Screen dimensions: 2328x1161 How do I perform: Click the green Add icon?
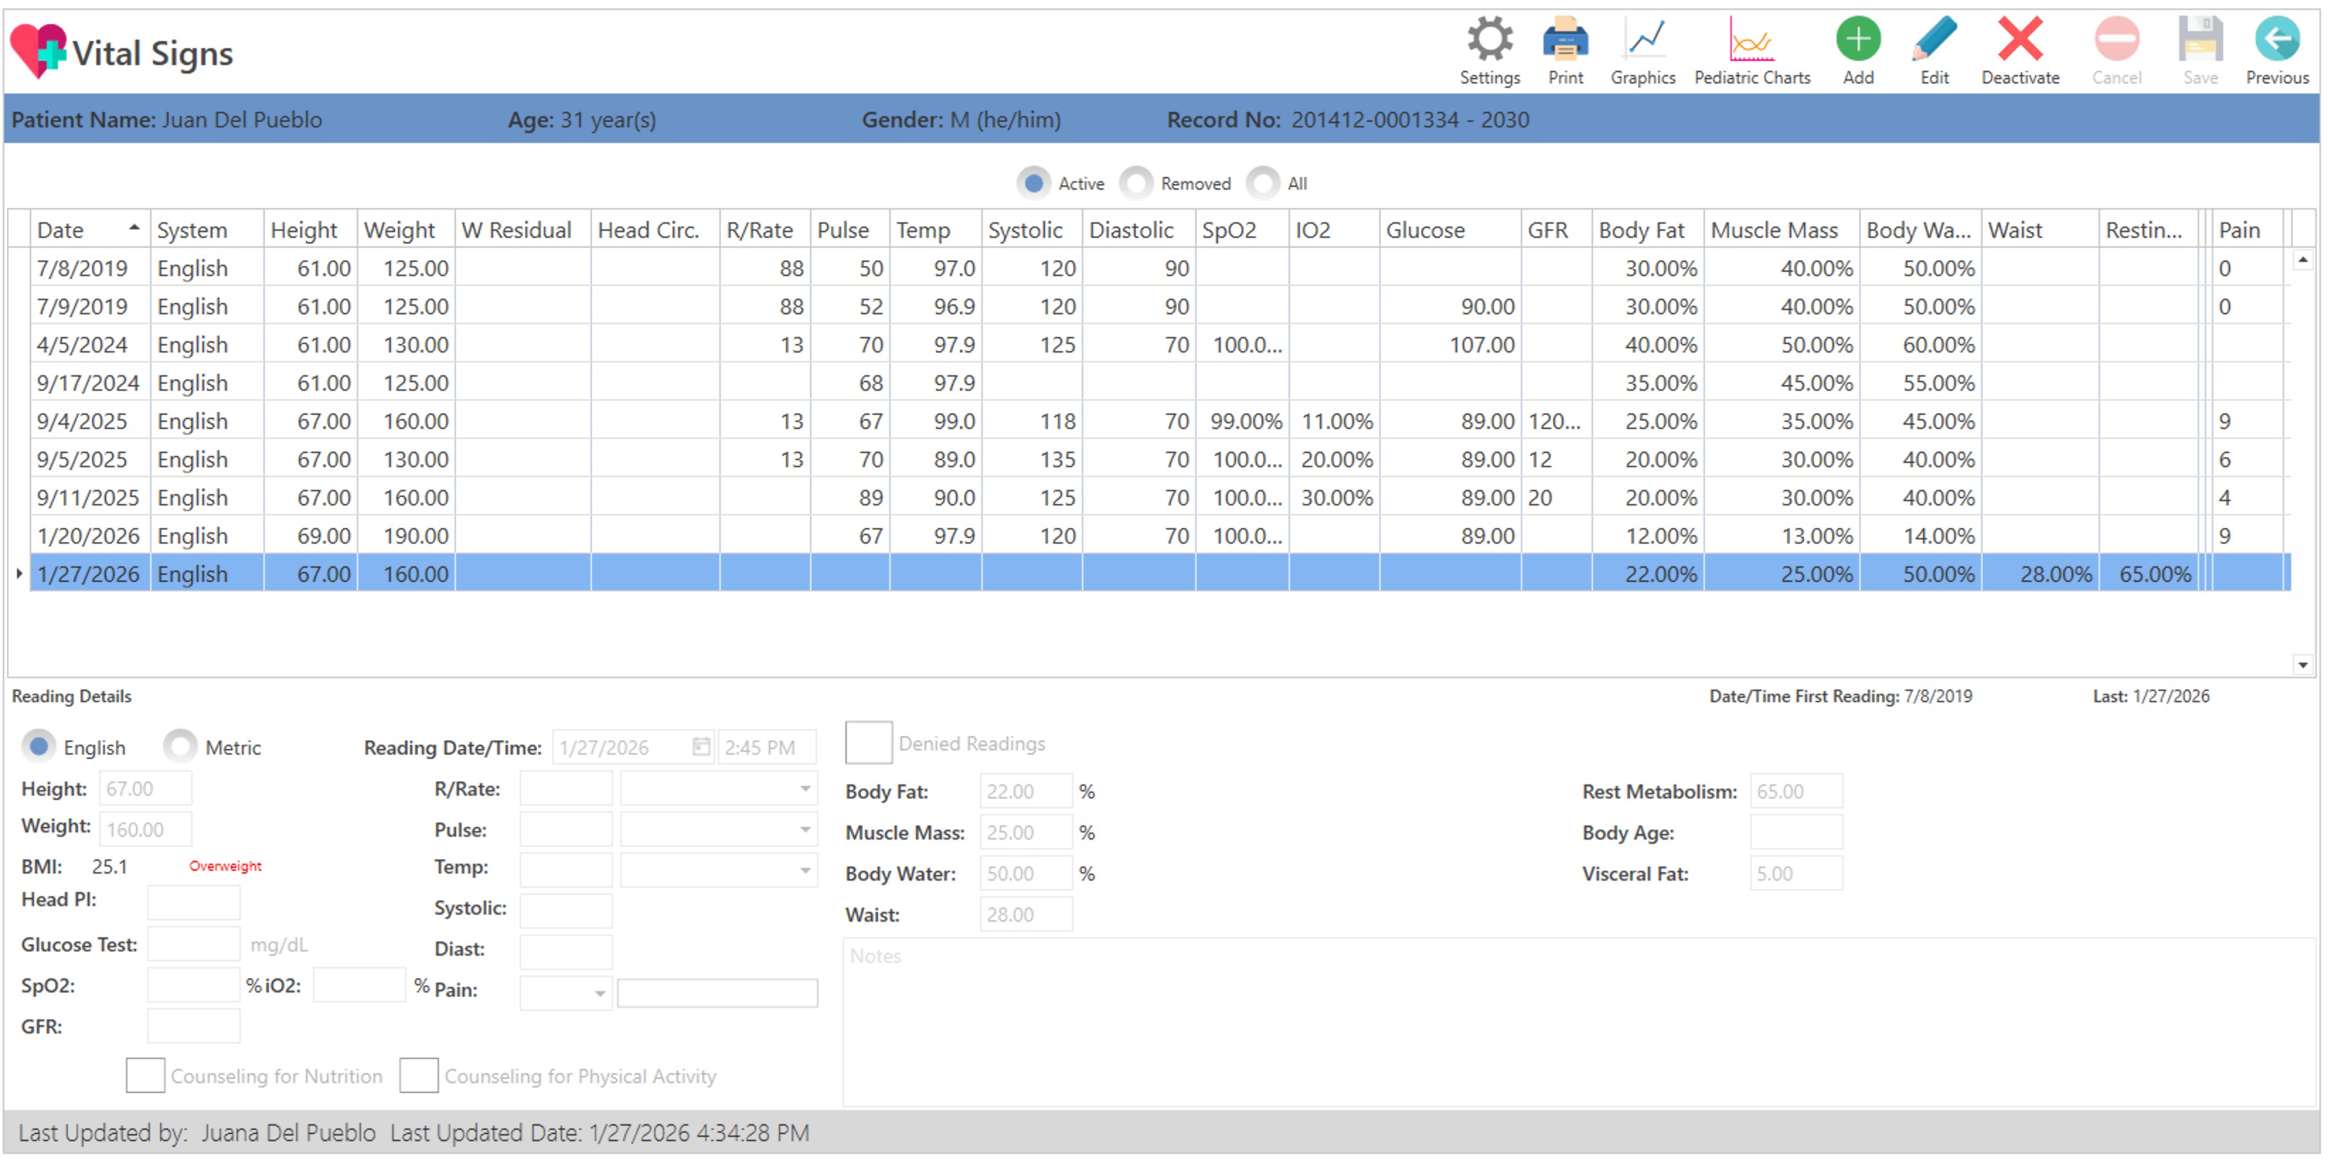(1858, 40)
